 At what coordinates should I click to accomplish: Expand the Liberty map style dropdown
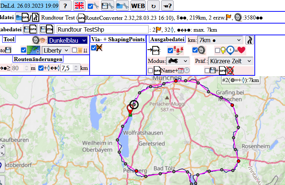[56, 50]
